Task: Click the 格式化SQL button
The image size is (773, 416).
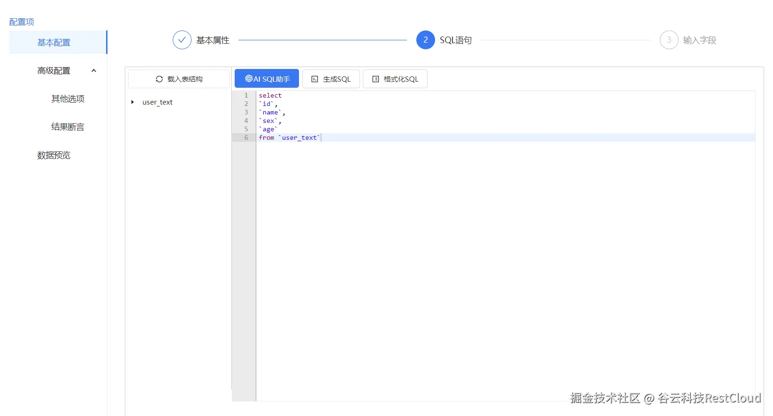Action: (x=395, y=79)
